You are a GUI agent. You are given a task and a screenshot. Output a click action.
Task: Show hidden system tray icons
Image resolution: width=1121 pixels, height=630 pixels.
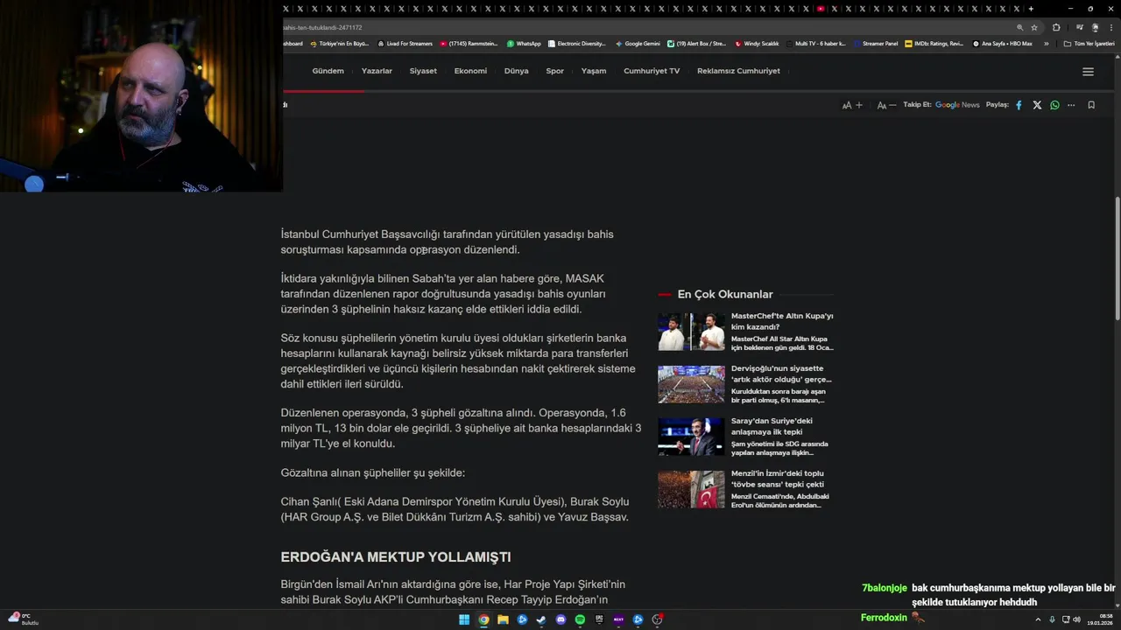pyautogui.click(x=1040, y=619)
